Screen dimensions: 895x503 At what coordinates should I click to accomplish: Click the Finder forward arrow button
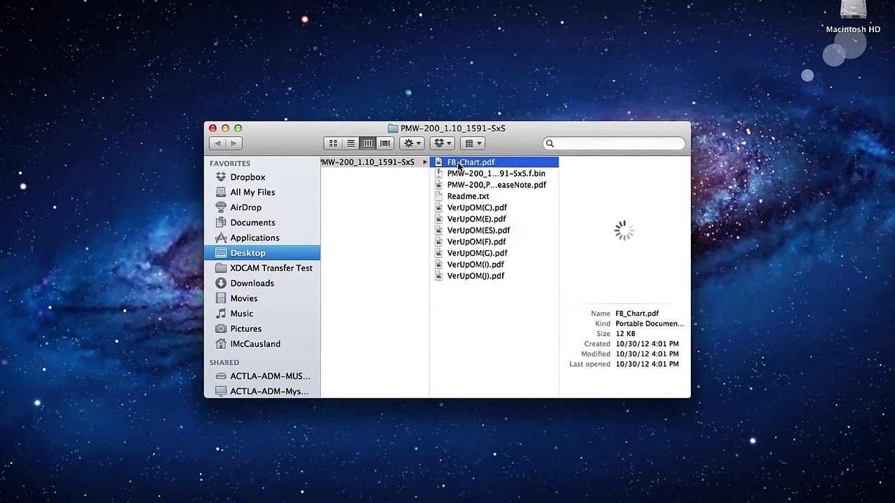tap(234, 143)
